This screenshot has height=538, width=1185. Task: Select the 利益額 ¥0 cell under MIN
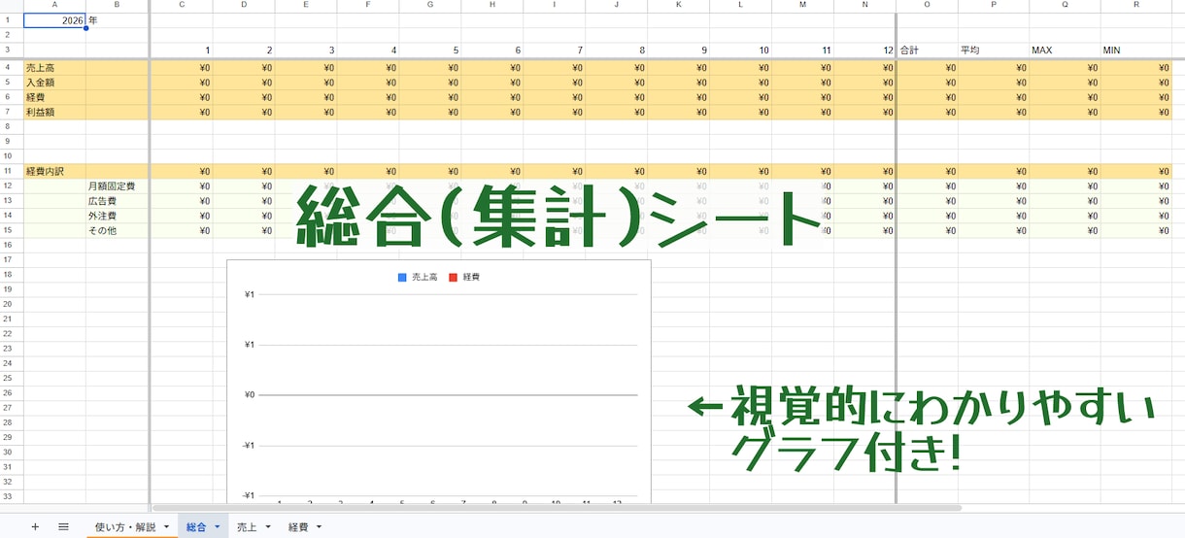(x=1135, y=113)
